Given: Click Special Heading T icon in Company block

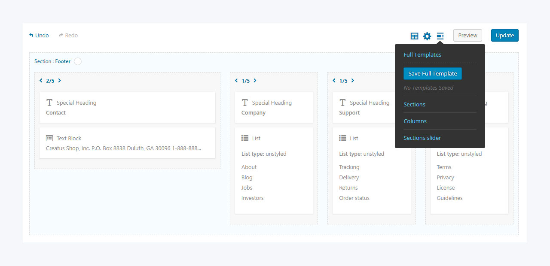Looking at the screenshot, I should [x=245, y=103].
